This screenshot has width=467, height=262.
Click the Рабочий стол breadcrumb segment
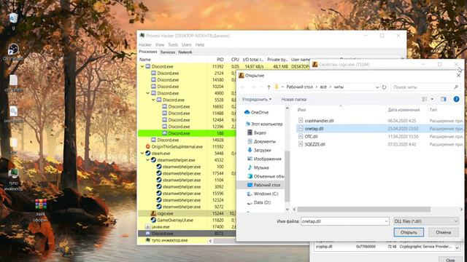click(299, 87)
